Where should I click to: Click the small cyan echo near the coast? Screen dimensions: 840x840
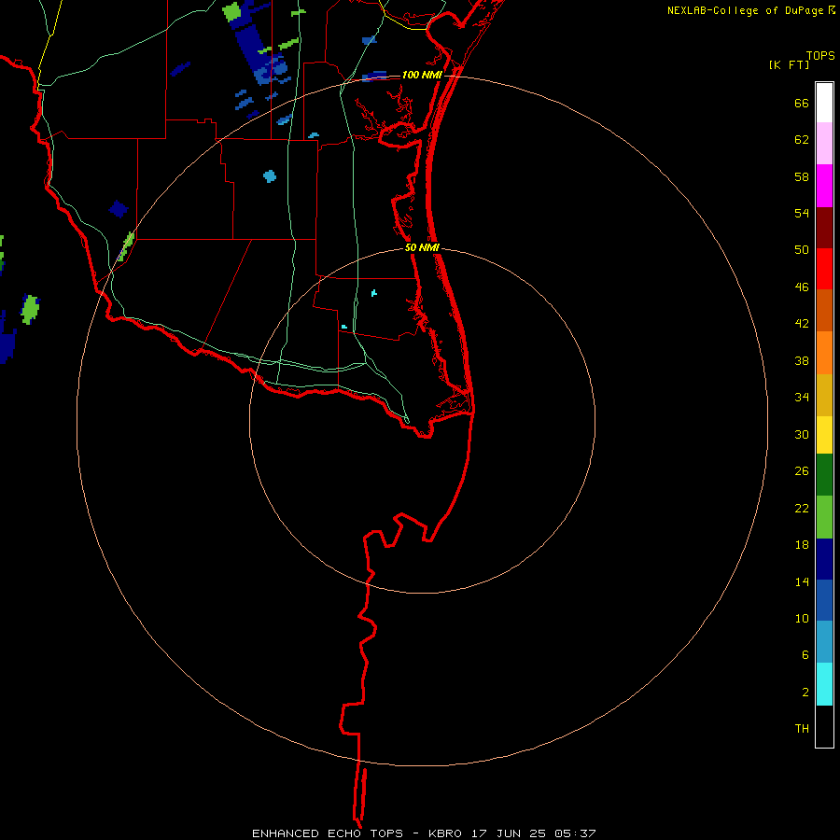click(x=374, y=293)
